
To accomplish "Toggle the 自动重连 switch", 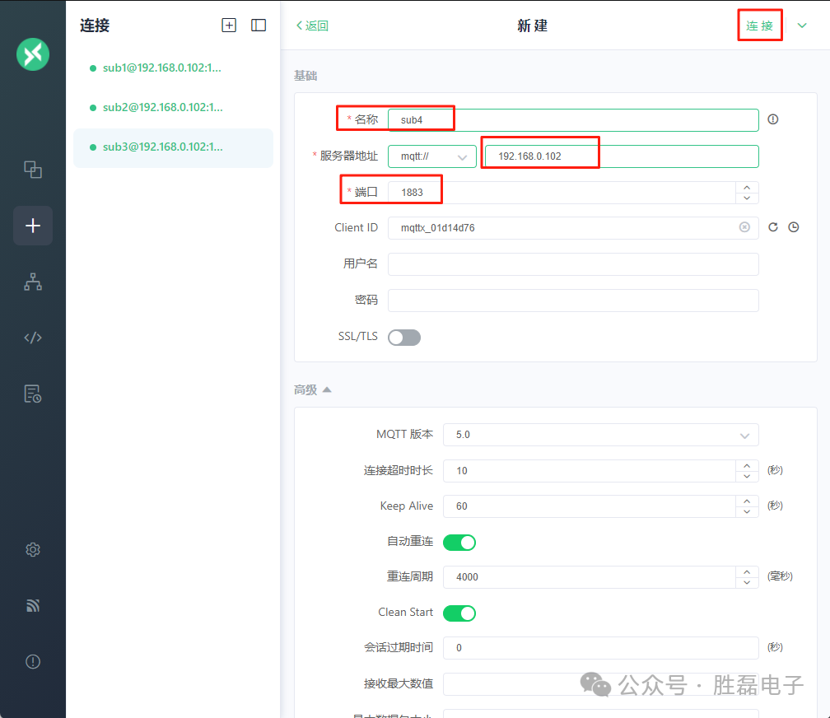I will click(x=459, y=543).
